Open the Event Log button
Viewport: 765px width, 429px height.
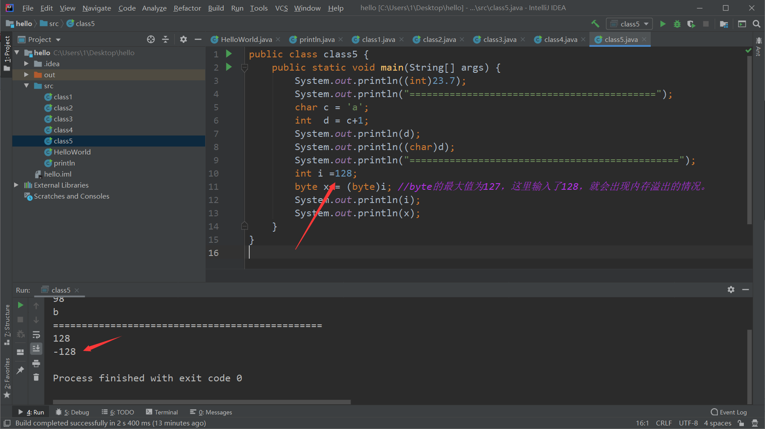pos(729,412)
